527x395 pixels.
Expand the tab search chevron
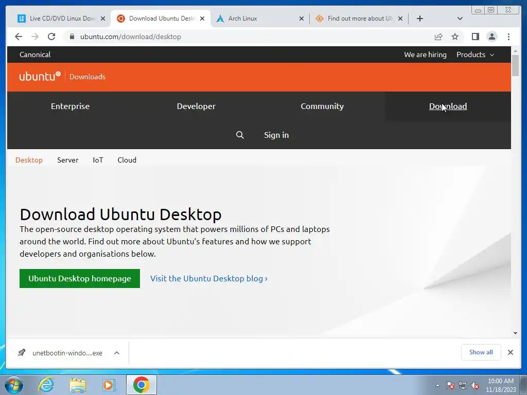(460, 19)
